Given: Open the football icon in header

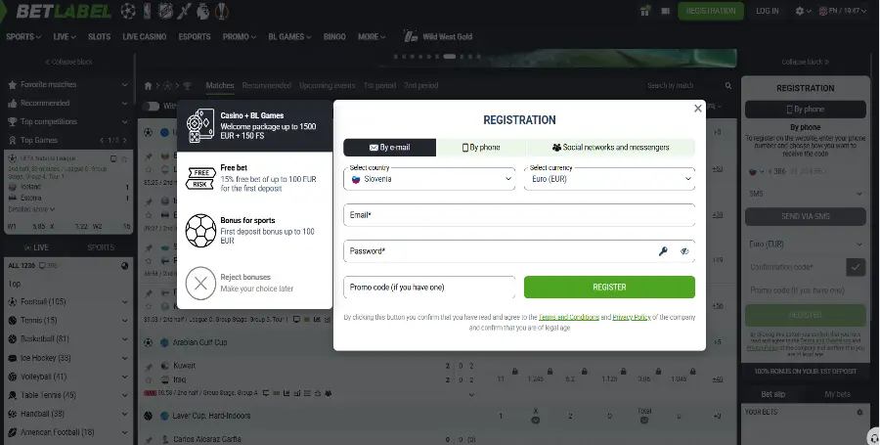Looking at the screenshot, I should coord(128,11).
